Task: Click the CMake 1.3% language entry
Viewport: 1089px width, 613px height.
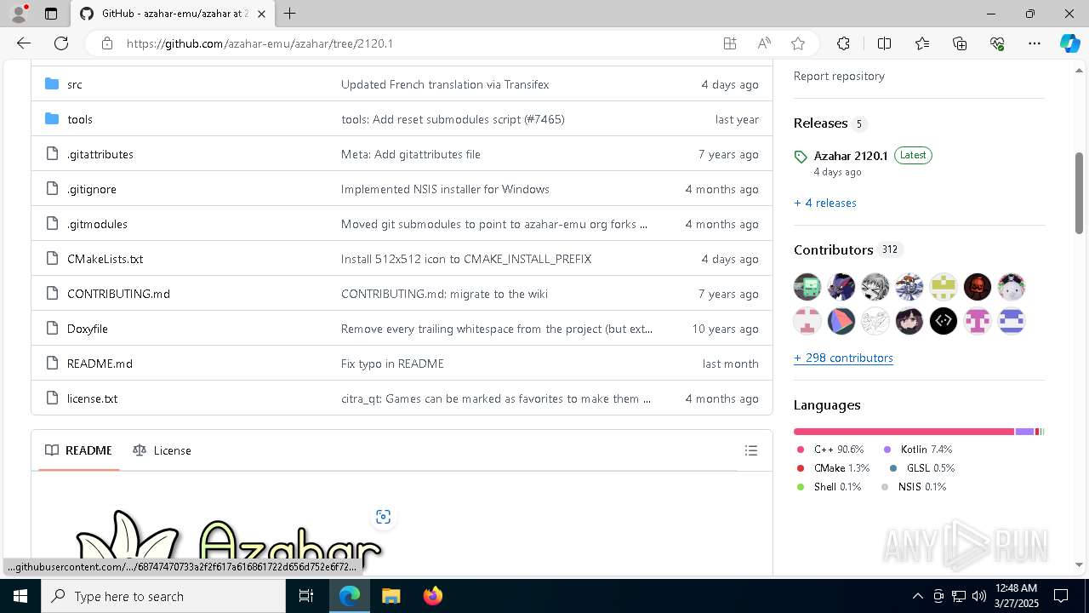Action: [x=833, y=468]
